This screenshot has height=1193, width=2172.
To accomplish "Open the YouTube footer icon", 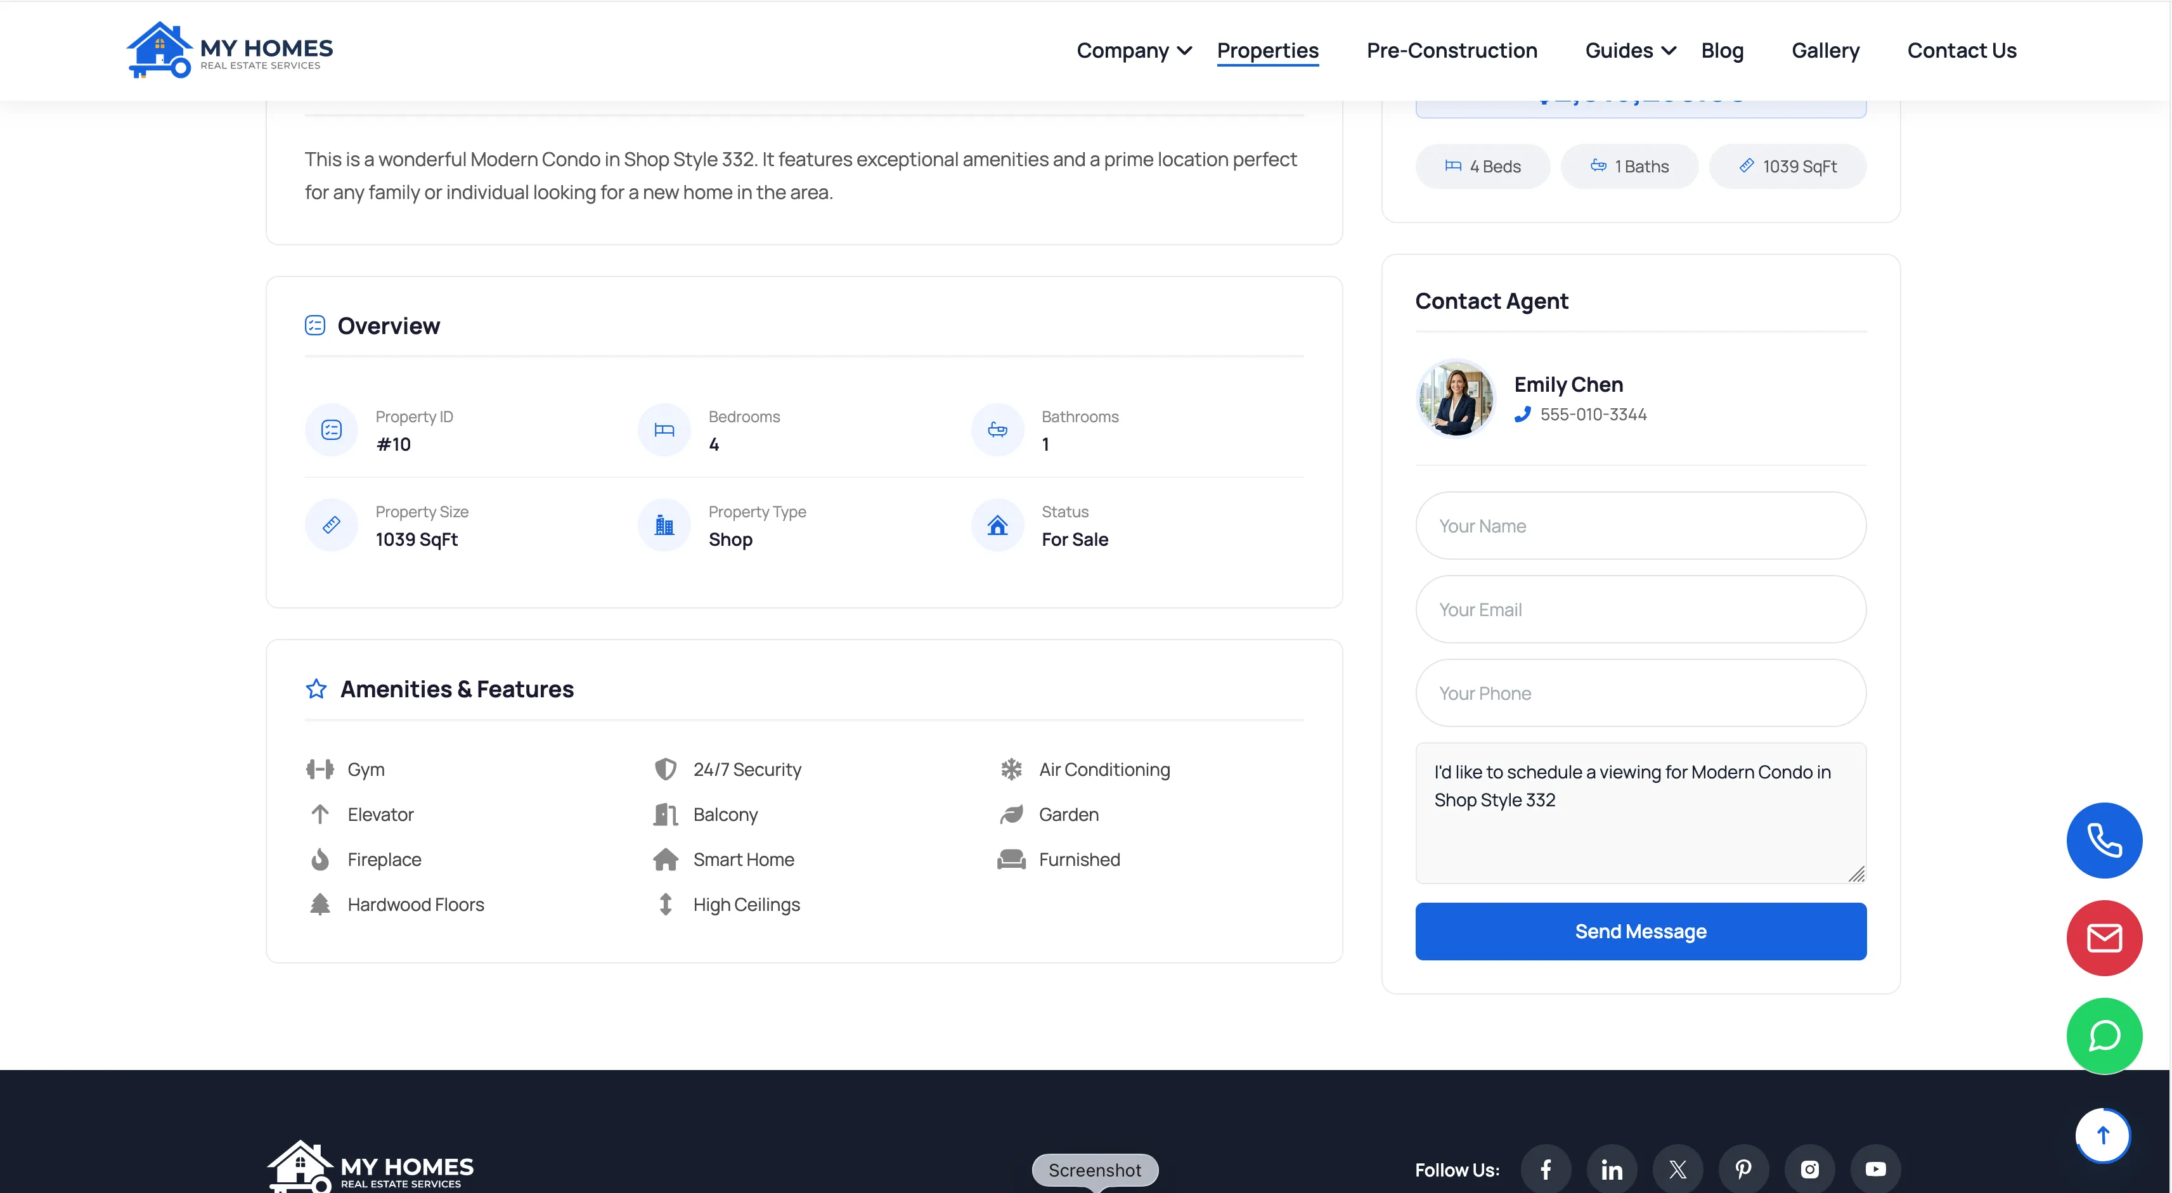I will click(1875, 1170).
